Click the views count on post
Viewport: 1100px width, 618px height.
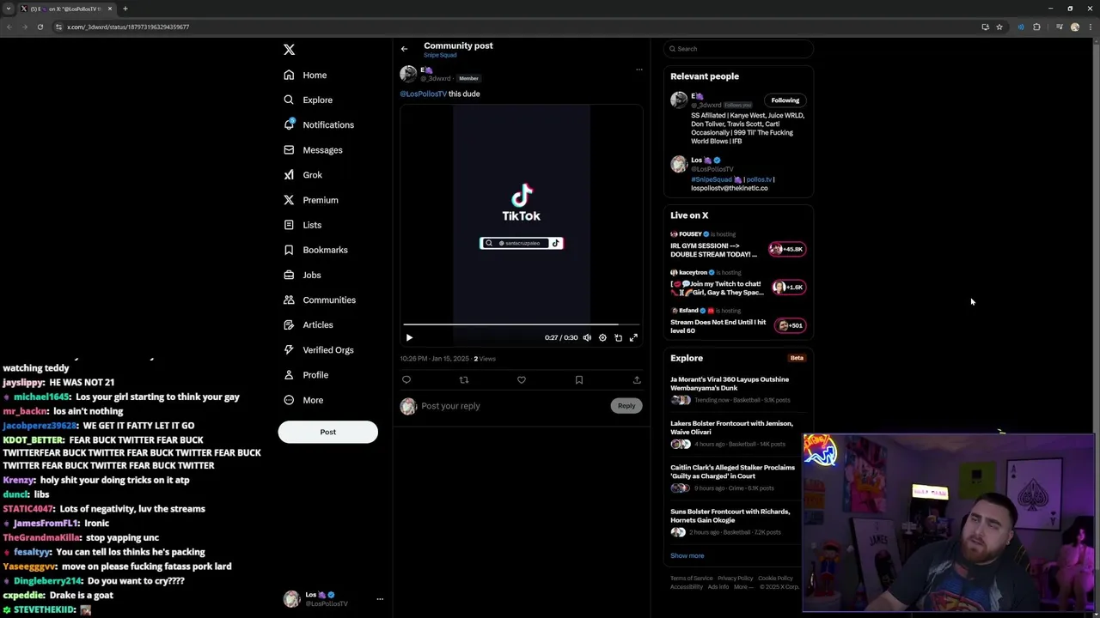click(485, 359)
